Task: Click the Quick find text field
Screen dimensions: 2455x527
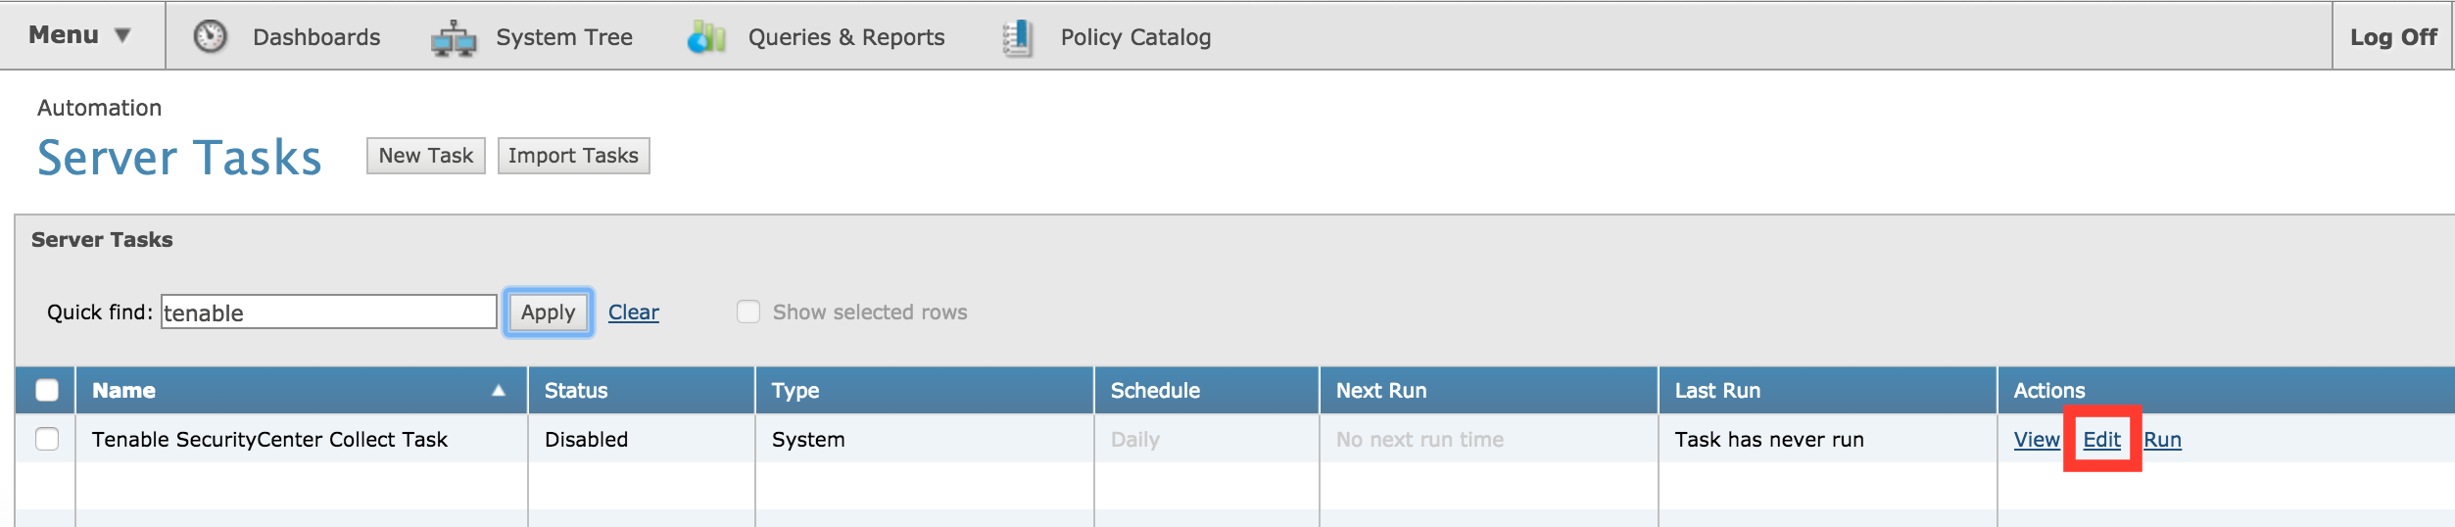Action: [x=329, y=311]
